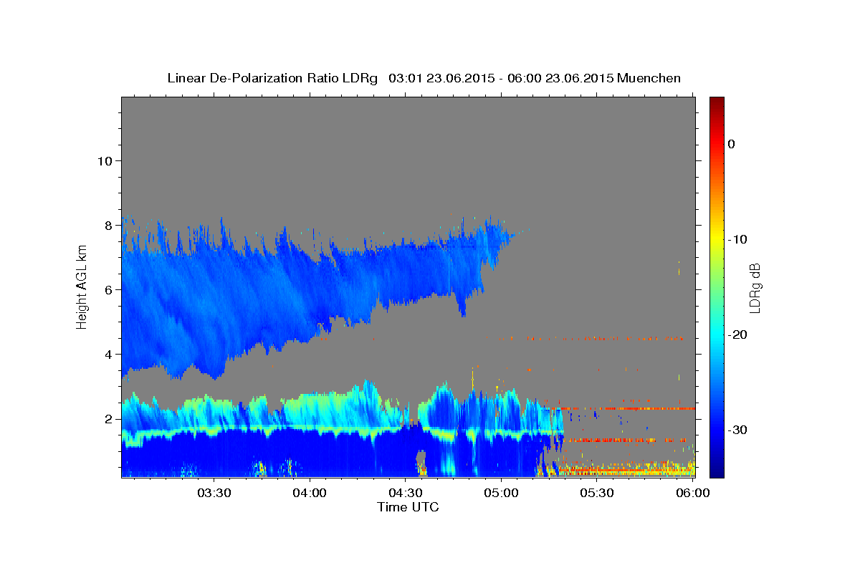Click the height tick label 10
The image size is (860, 573).
(x=105, y=160)
